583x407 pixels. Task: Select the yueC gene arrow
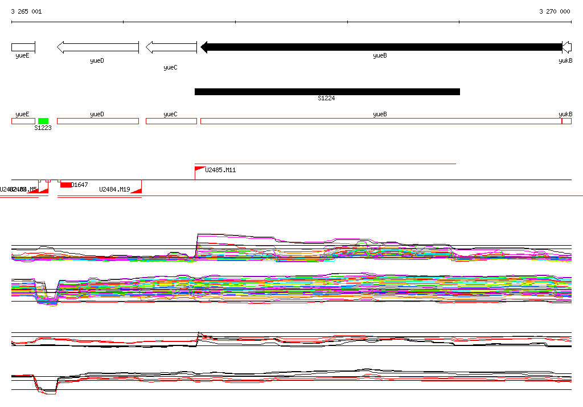pos(171,47)
